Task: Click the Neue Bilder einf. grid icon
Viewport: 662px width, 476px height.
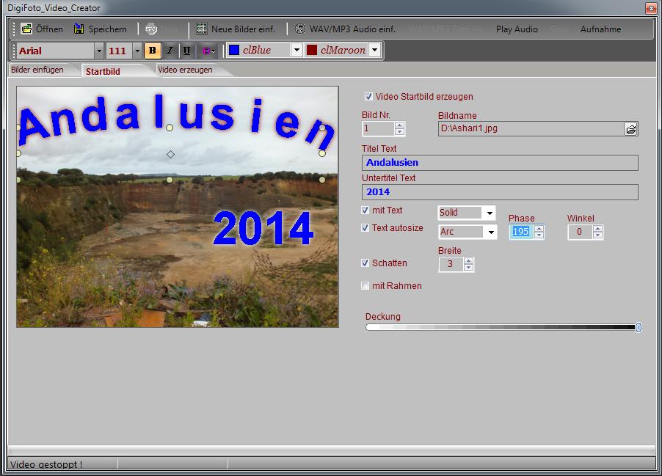Action: (202, 29)
